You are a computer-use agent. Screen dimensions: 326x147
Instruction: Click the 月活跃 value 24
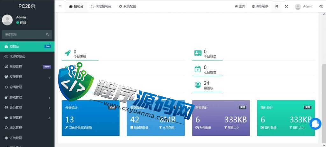coord(206,83)
